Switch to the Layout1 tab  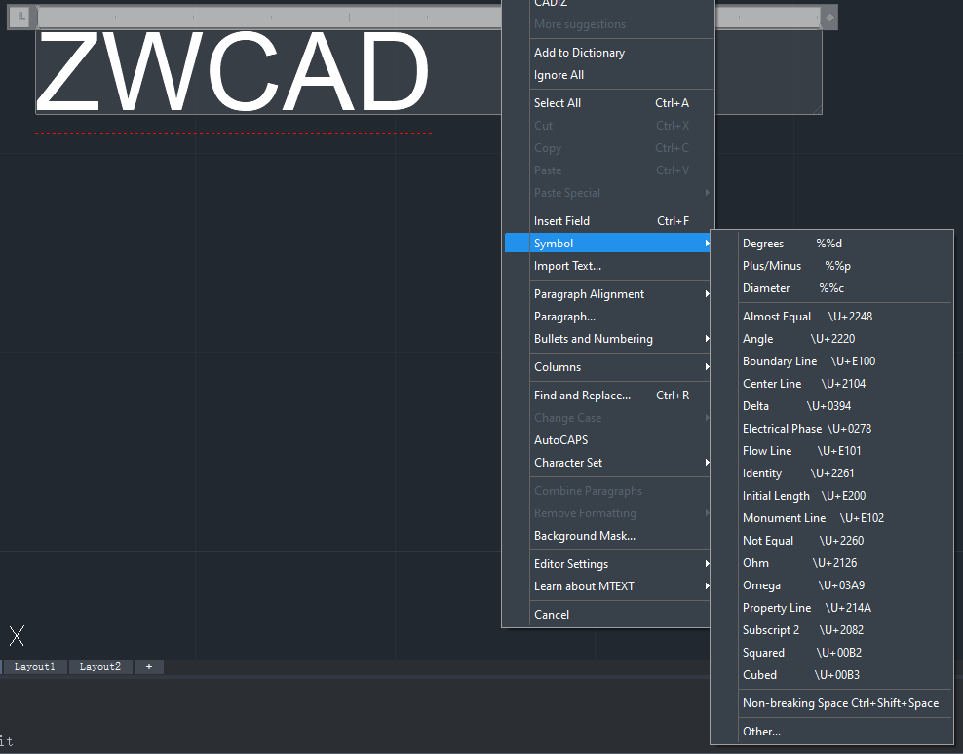click(34, 666)
